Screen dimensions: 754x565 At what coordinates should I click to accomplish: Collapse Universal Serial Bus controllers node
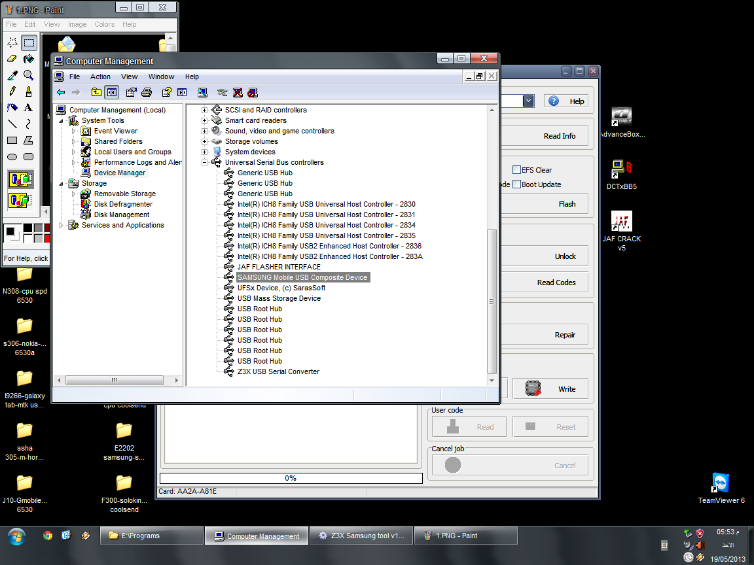pyautogui.click(x=204, y=162)
